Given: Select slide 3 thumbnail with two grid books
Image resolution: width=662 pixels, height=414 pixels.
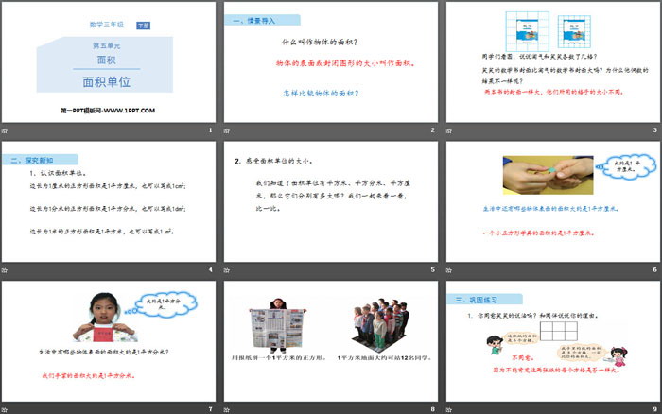Looking at the screenshot, I should [553, 62].
